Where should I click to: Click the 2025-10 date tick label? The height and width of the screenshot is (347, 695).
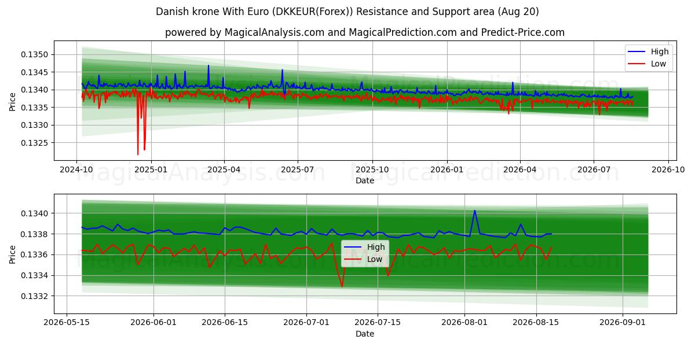pos(372,170)
